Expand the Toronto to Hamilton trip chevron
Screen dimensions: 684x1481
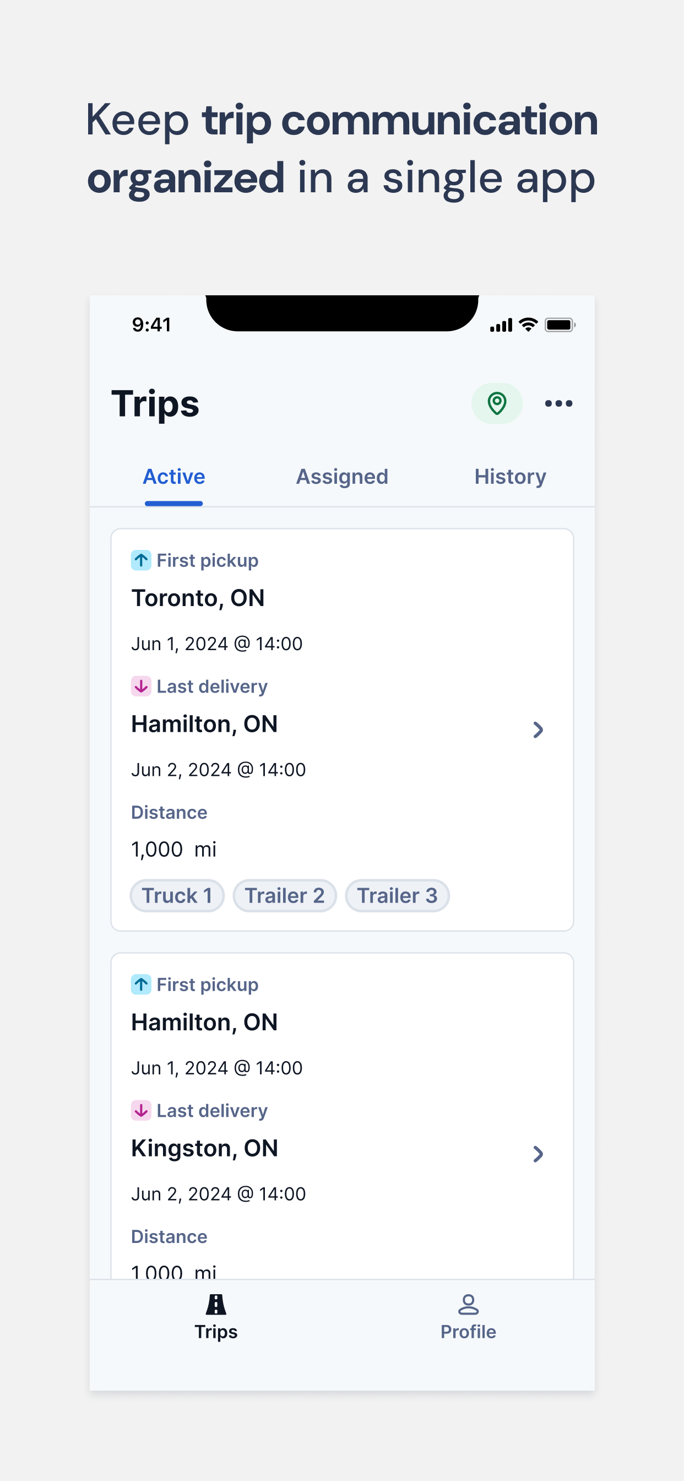coord(538,729)
